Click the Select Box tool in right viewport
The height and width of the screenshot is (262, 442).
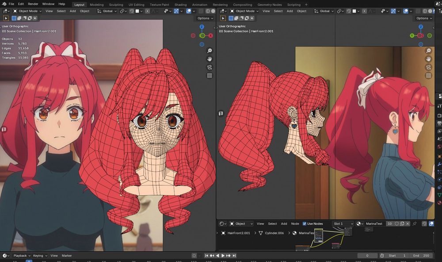[x=223, y=18]
